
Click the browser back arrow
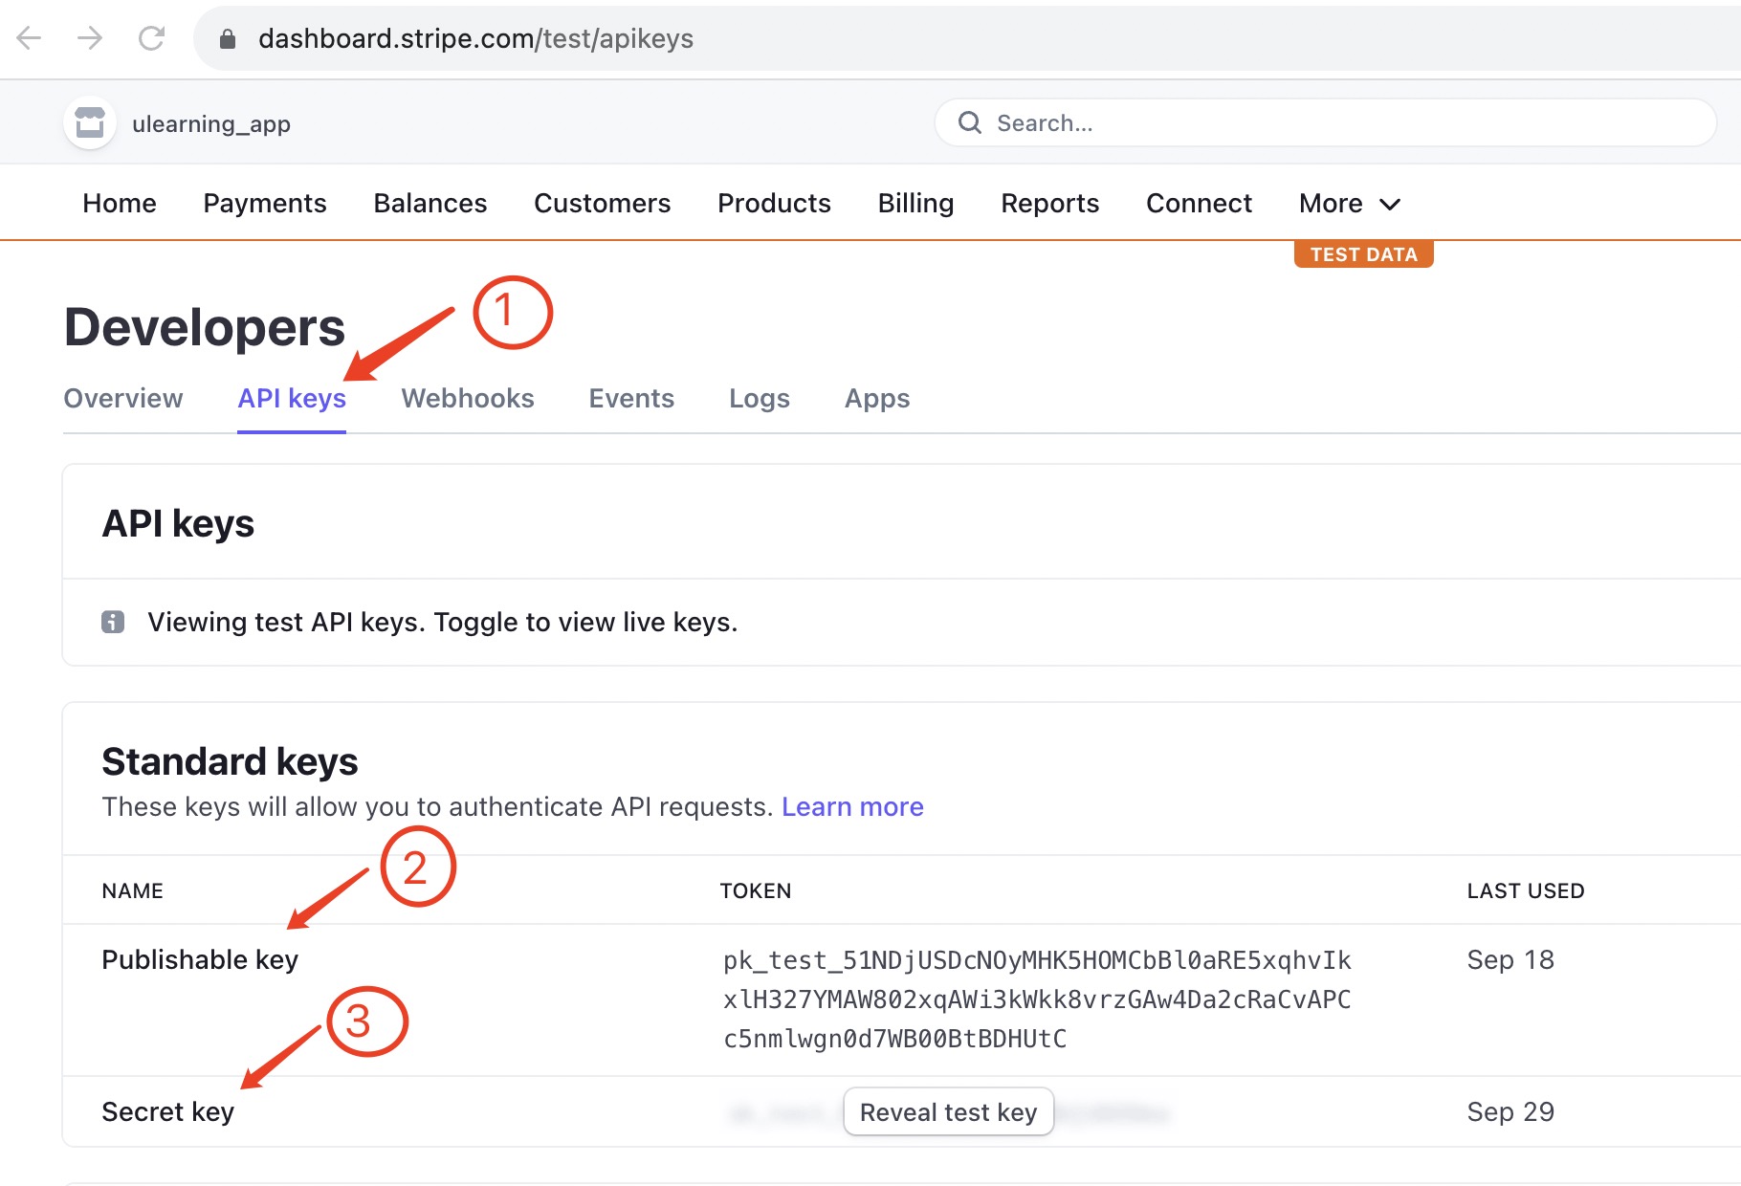coord(30,38)
